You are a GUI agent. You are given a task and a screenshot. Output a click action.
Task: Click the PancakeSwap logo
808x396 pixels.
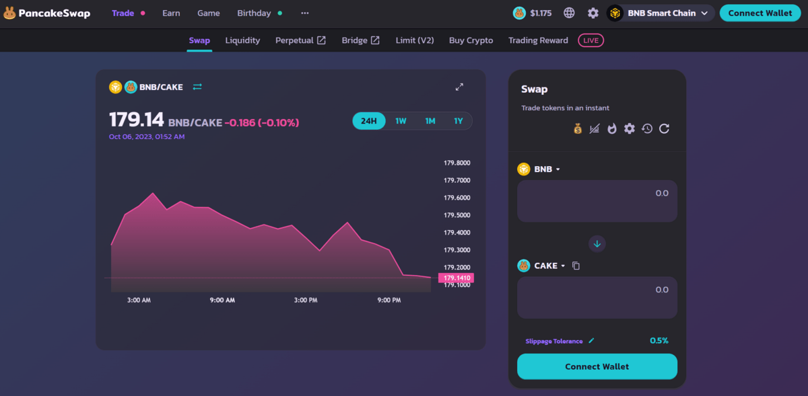point(46,13)
